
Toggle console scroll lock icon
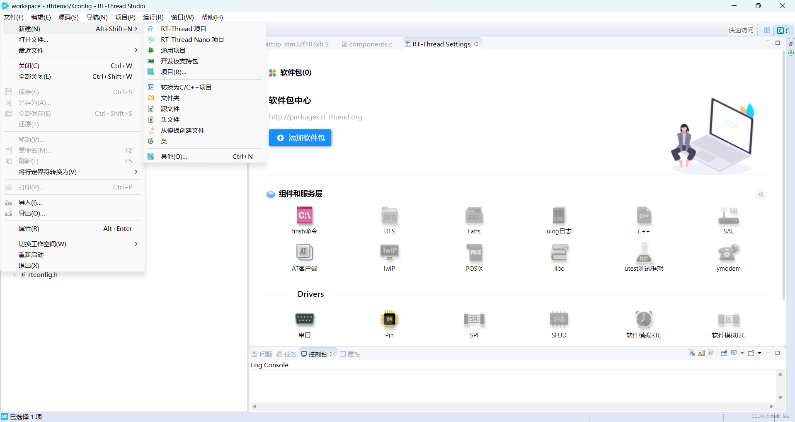[x=702, y=353]
